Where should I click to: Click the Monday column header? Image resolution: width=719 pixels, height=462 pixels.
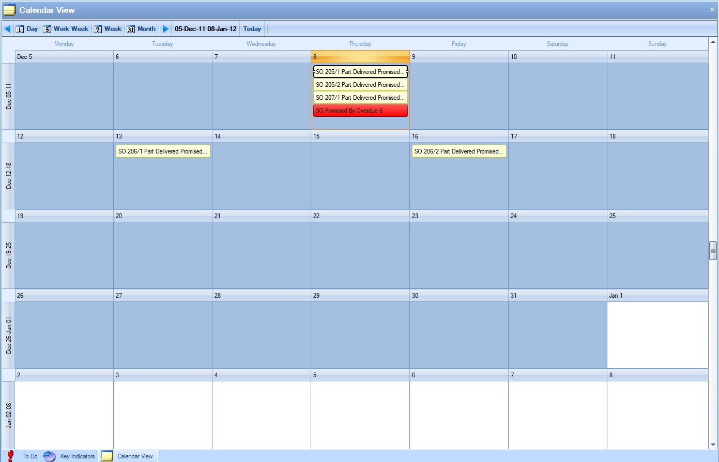pos(64,44)
